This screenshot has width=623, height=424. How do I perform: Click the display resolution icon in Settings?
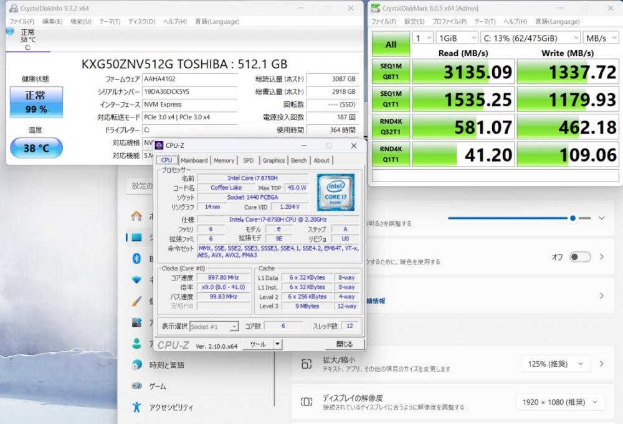point(307,402)
